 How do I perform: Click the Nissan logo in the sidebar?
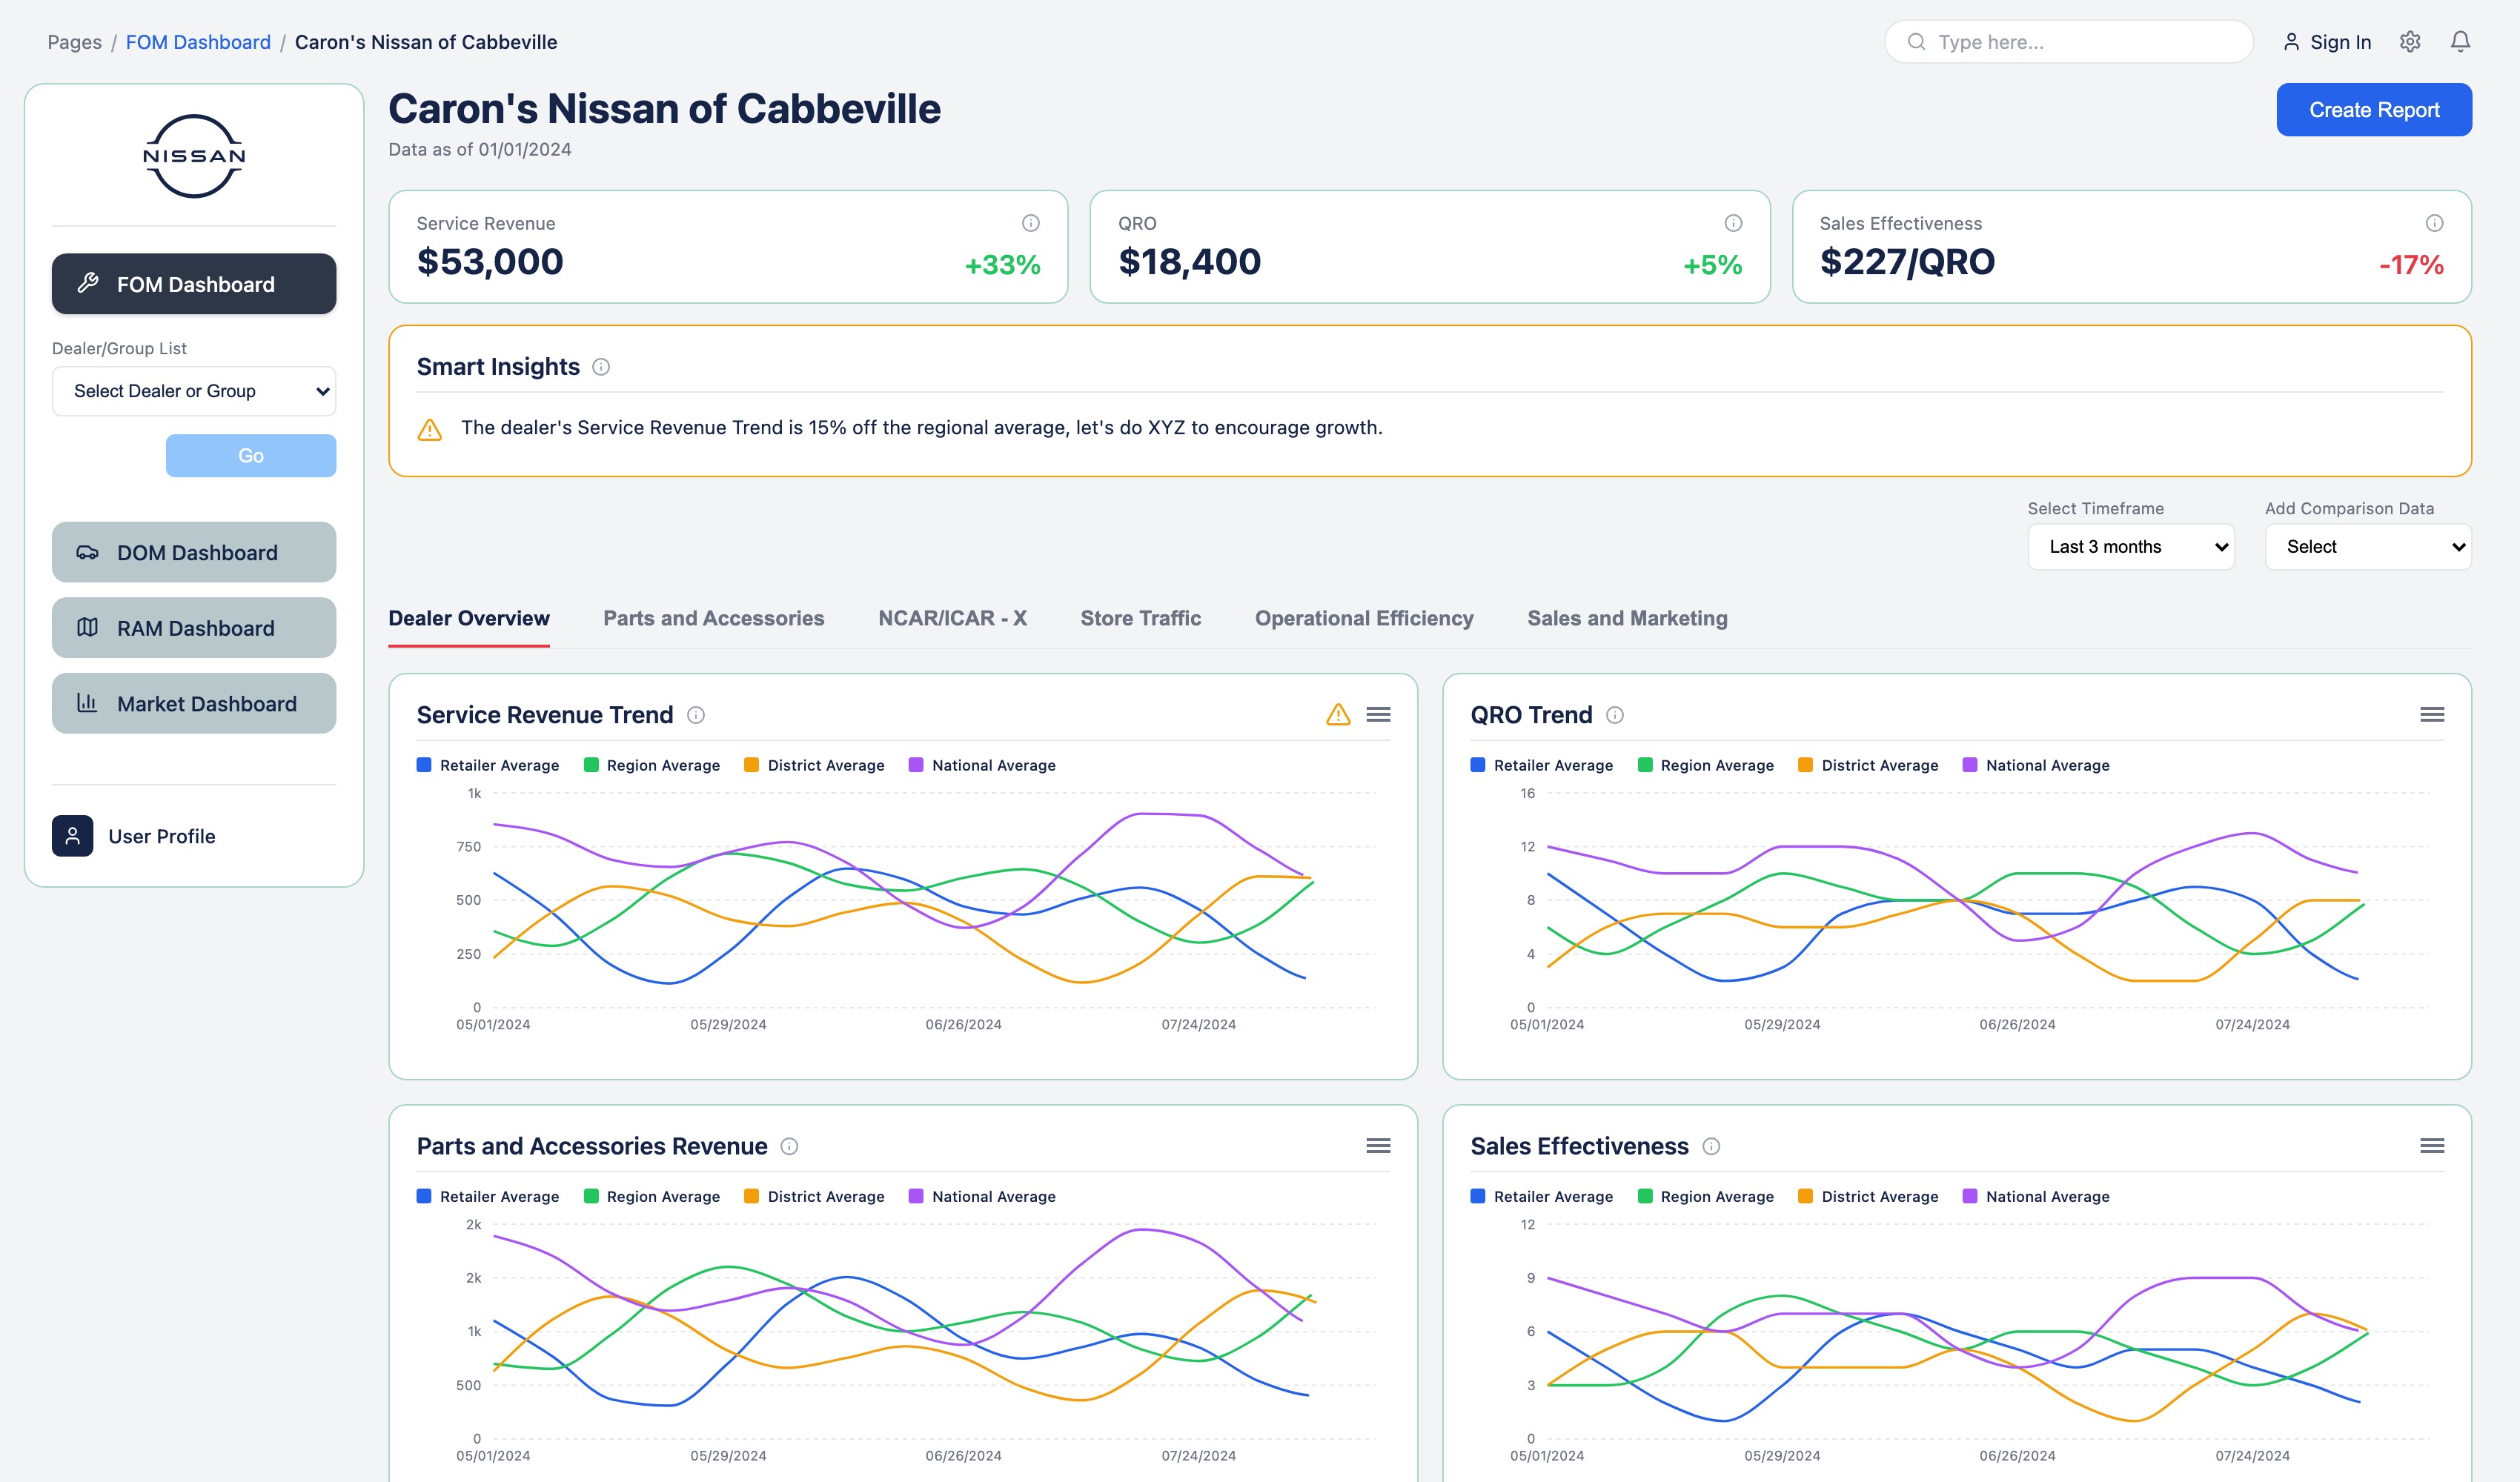(x=194, y=156)
